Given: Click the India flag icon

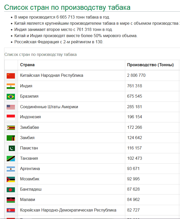Looking at the screenshot, I should click(11, 86).
